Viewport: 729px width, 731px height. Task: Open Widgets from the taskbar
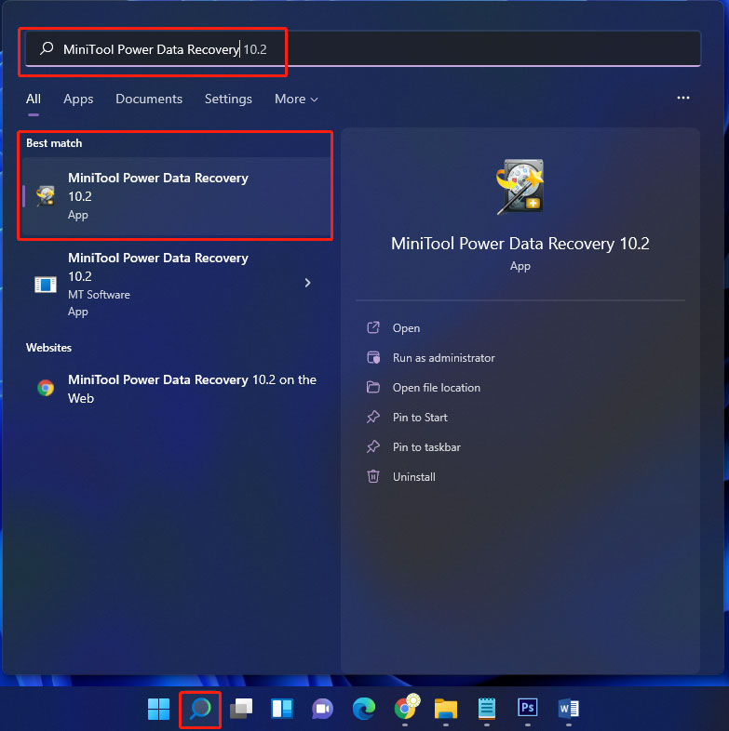click(x=282, y=709)
